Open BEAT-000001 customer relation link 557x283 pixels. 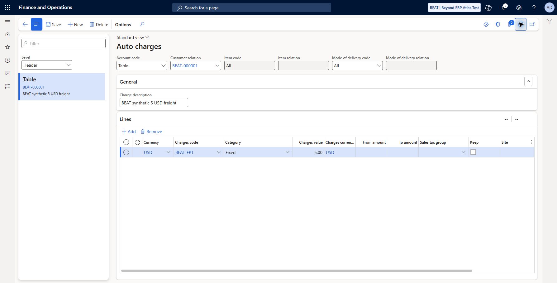click(x=185, y=66)
